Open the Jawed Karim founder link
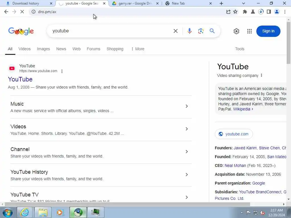 245,148
